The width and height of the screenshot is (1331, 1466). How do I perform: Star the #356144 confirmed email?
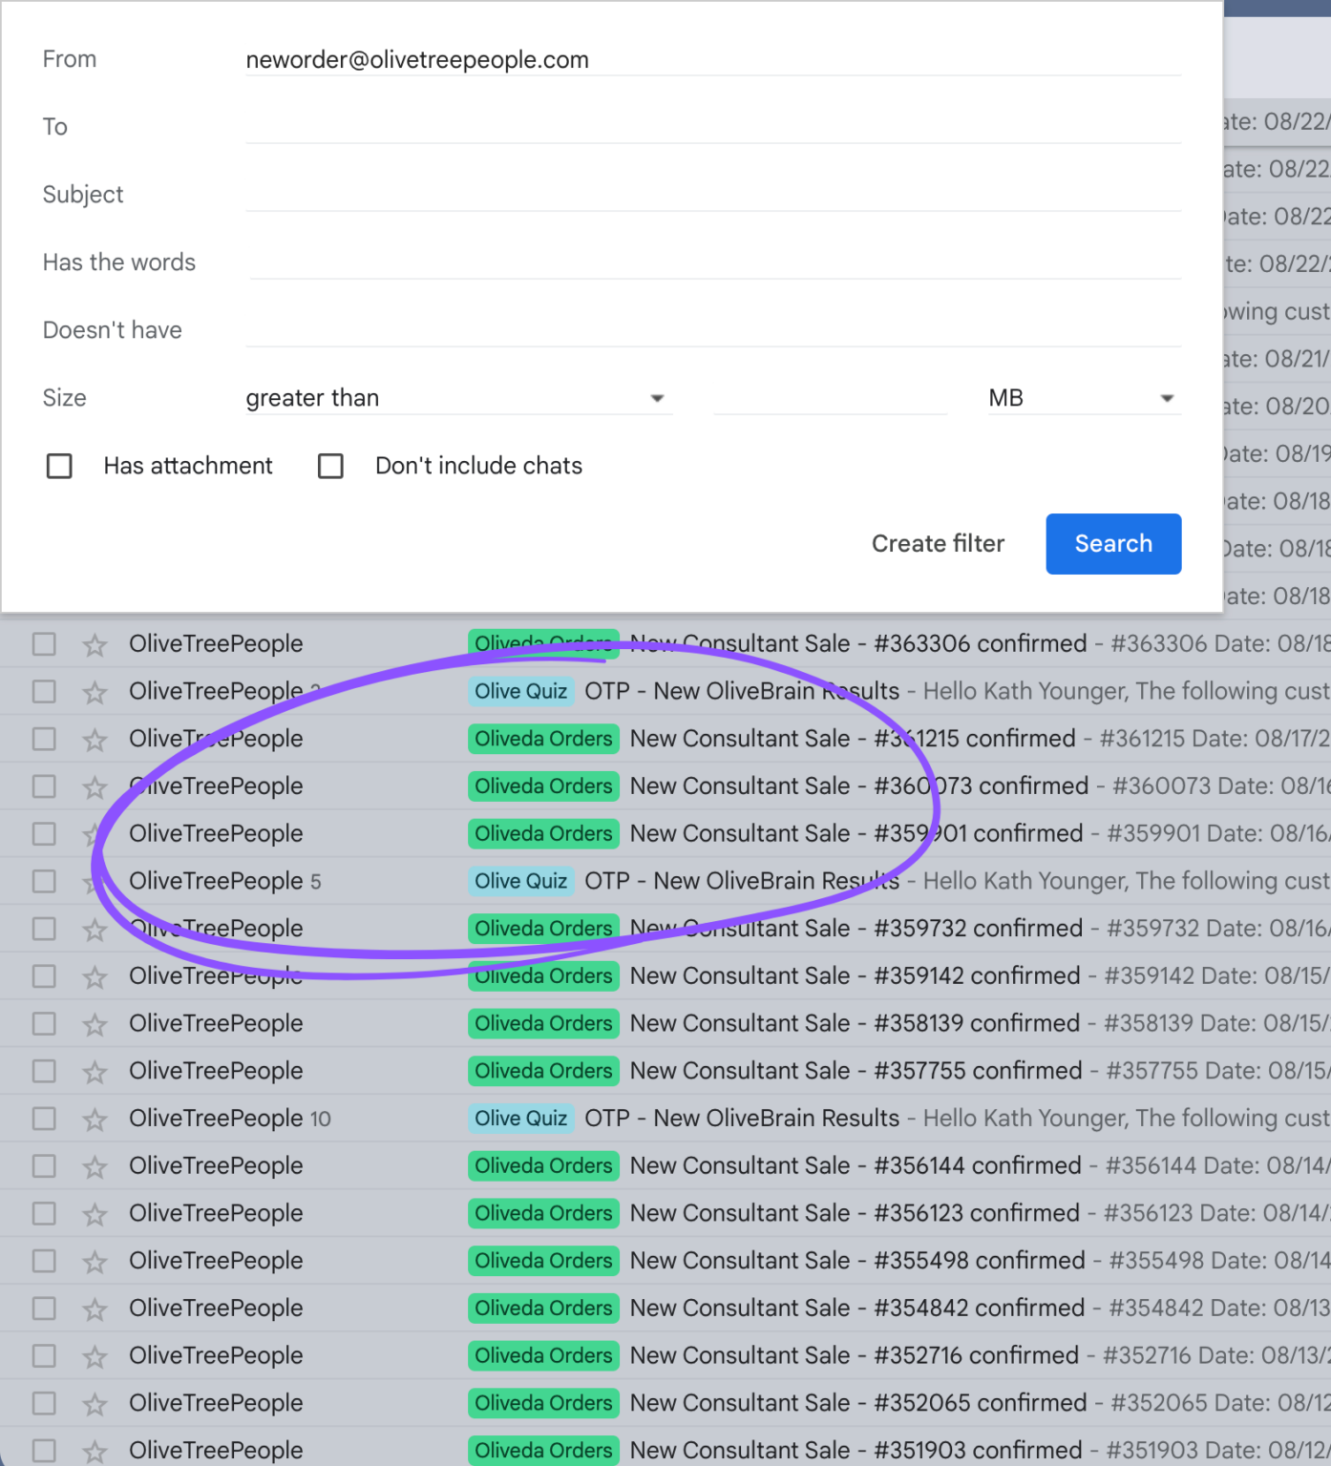[95, 1166]
